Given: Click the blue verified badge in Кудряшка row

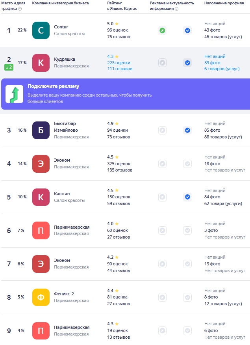Looking at the screenshot, I should pos(187,63).
